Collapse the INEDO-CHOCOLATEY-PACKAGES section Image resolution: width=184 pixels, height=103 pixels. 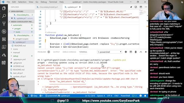pyautogui.click(x=21, y=22)
